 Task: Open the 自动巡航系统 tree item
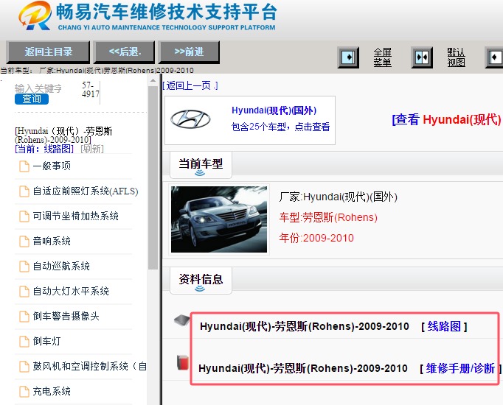point(61,266)
